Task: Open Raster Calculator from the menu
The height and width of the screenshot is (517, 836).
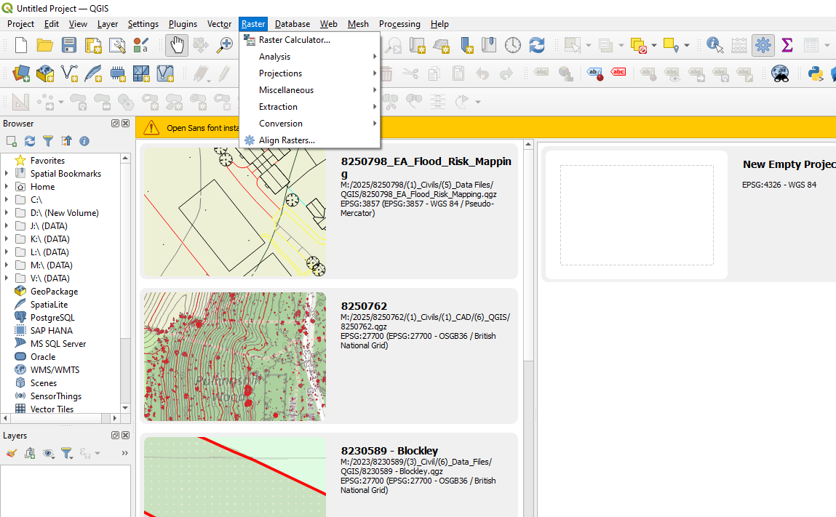Action: (294, 40)
